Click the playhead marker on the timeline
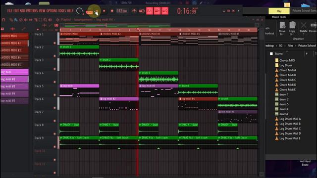The image size is (317, 178). 138,30
